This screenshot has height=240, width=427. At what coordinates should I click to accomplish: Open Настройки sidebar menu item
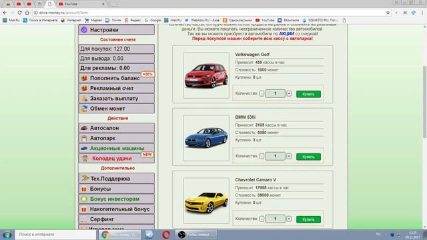pyautogui.click(x=117, y=29)
